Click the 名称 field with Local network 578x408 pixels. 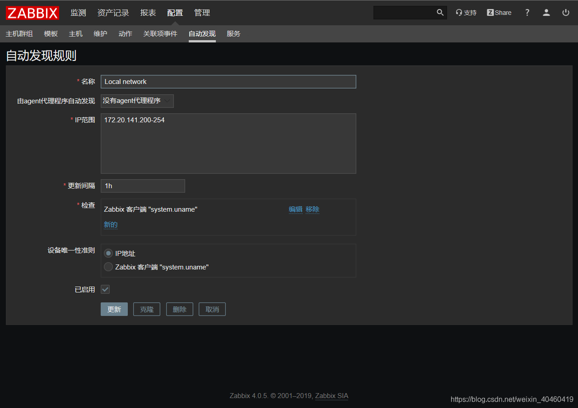point(228,82)
